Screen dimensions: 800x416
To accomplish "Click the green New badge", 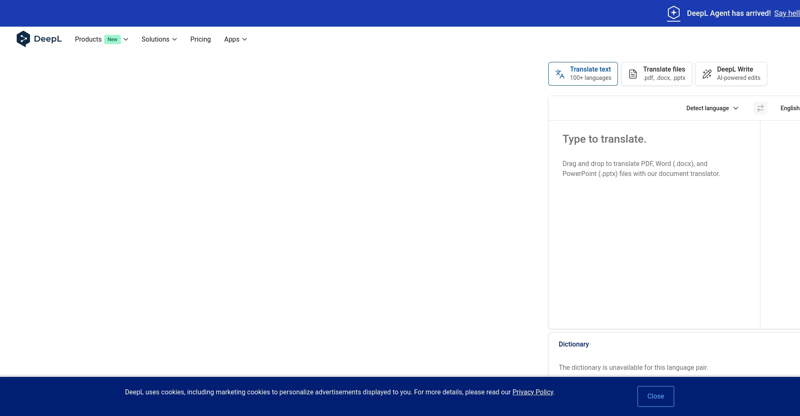I will 112,40.
